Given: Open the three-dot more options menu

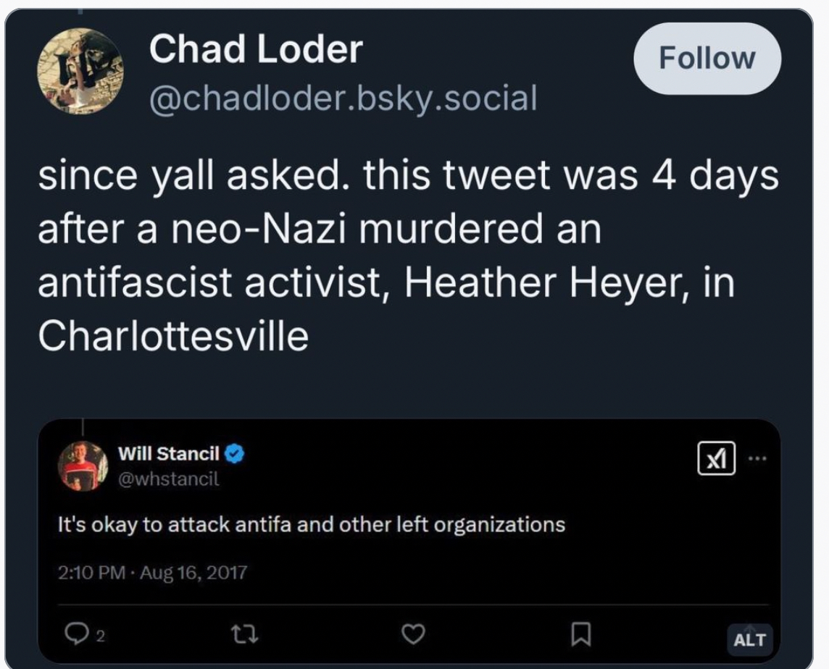Looking at the screenshot, I should pos(756,458).
